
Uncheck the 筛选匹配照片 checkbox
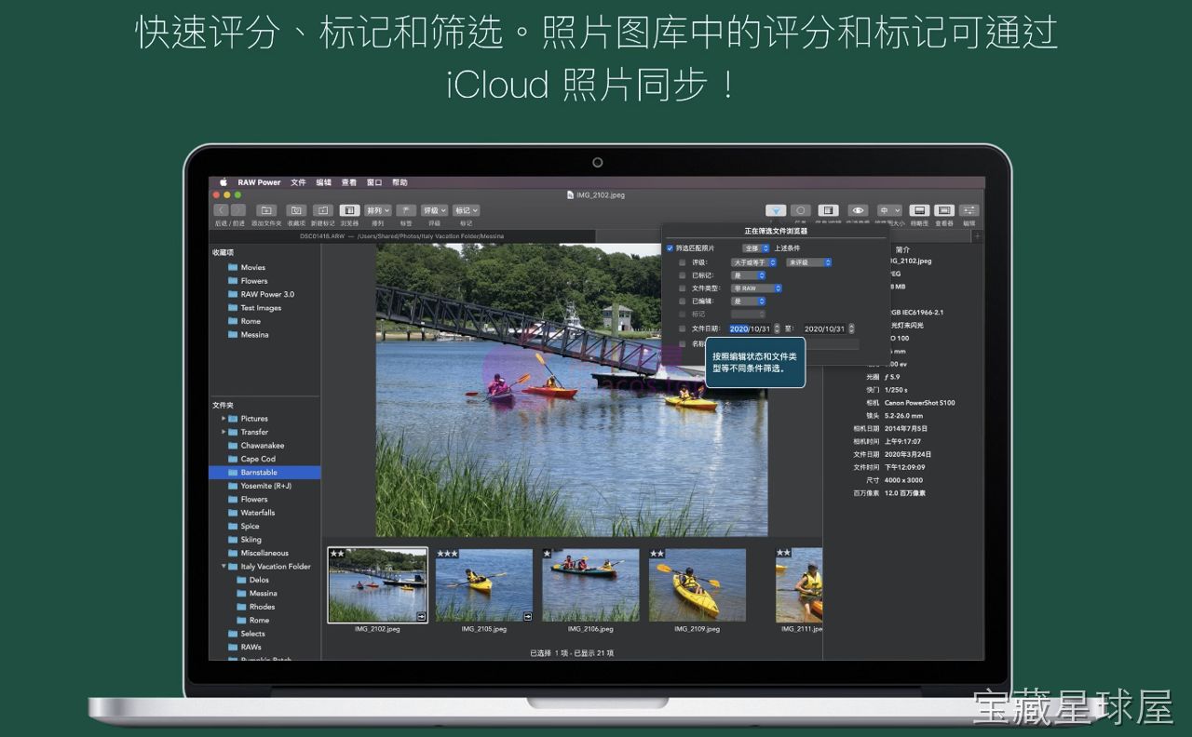[x=670, y=248]
